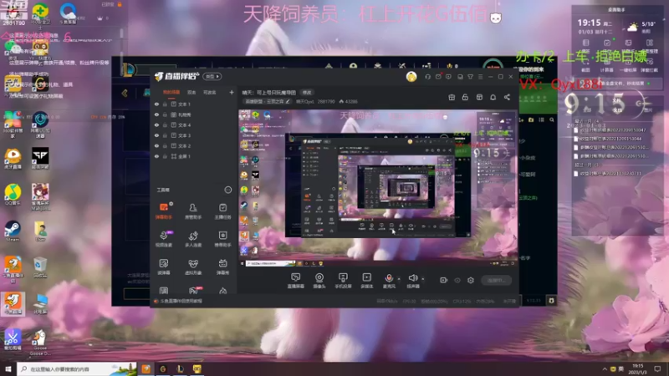Open the hamburger menu in title bar
Screen dimensions: 669x376
point(480,77)
